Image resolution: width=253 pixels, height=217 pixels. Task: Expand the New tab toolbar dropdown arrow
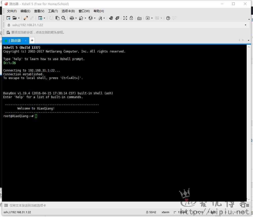[152, 18]
